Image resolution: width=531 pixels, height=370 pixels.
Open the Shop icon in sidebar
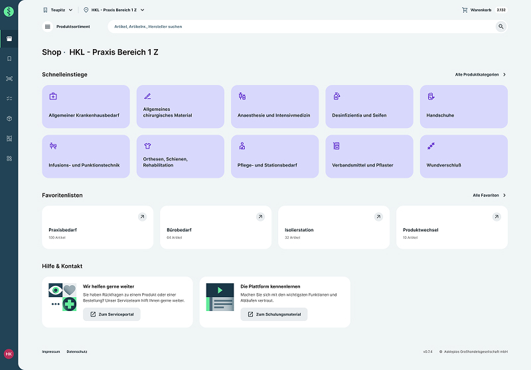click(x=9, y=38)
